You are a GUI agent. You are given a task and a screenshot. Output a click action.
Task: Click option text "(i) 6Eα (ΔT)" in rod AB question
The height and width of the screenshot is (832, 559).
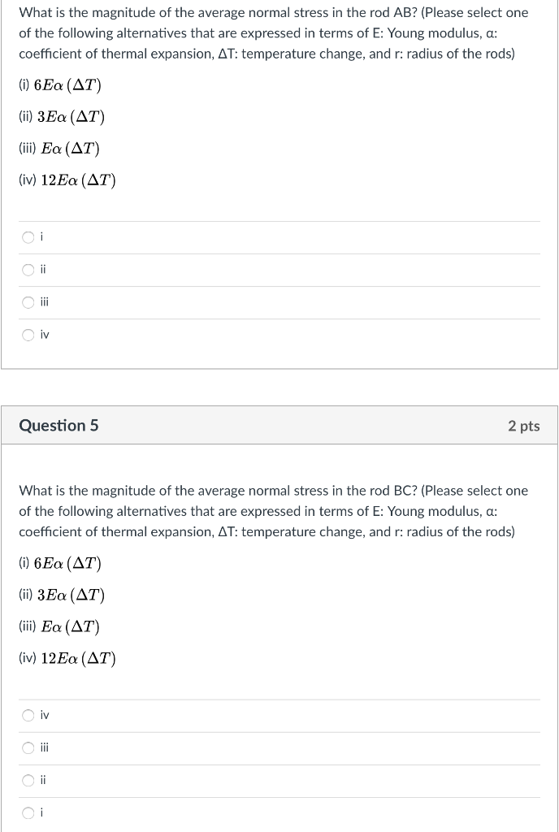(61, 84)
